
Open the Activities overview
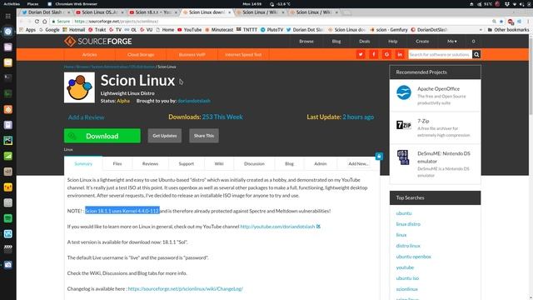[12, 3]
